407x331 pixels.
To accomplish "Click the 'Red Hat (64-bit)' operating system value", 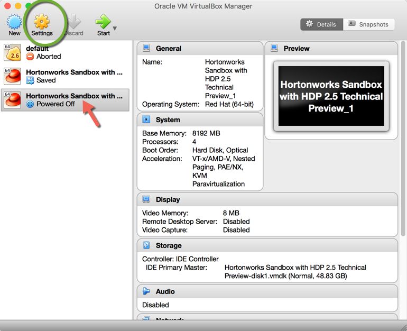I will click(x=229, y=104).
